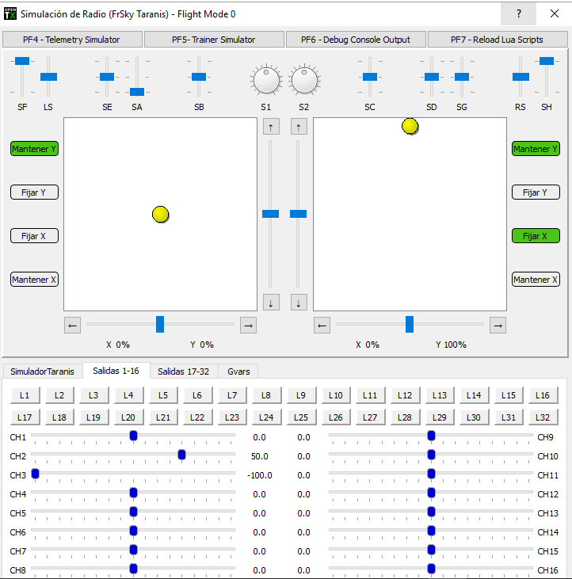The width and height of the screenshot is (572, 579).
Task: Click the up arrow above left trim slider
Action: tap(270, 127)
